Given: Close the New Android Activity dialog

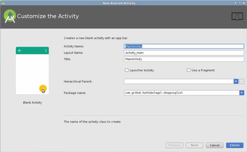Looking at the screenshot, I should 244,3.
